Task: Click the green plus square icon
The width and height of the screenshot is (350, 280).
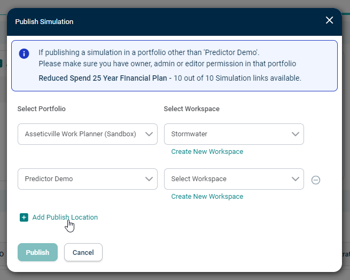Action: pos(24,217)
